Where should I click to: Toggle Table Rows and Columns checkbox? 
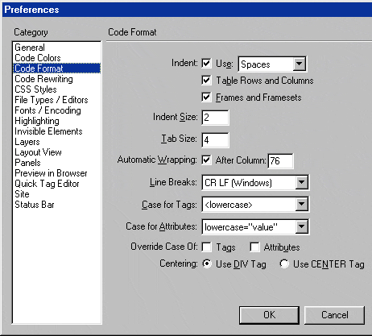[206, 81]
